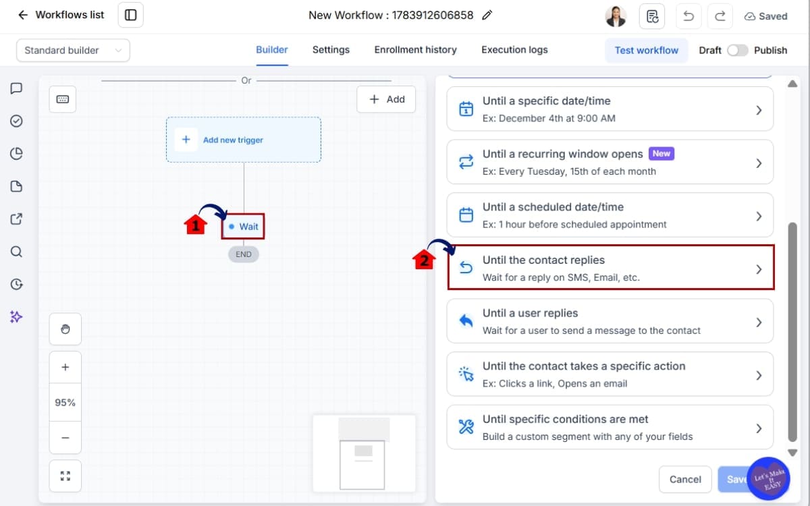Open search icon in sidebar
The width and height of the screenshot is (810, 506).
point(17,252)
